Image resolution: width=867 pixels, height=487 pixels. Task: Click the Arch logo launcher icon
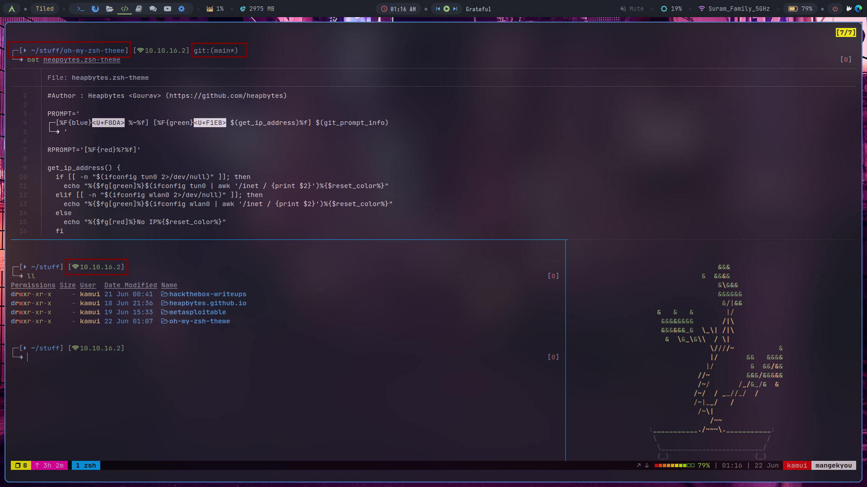point(12,9)
